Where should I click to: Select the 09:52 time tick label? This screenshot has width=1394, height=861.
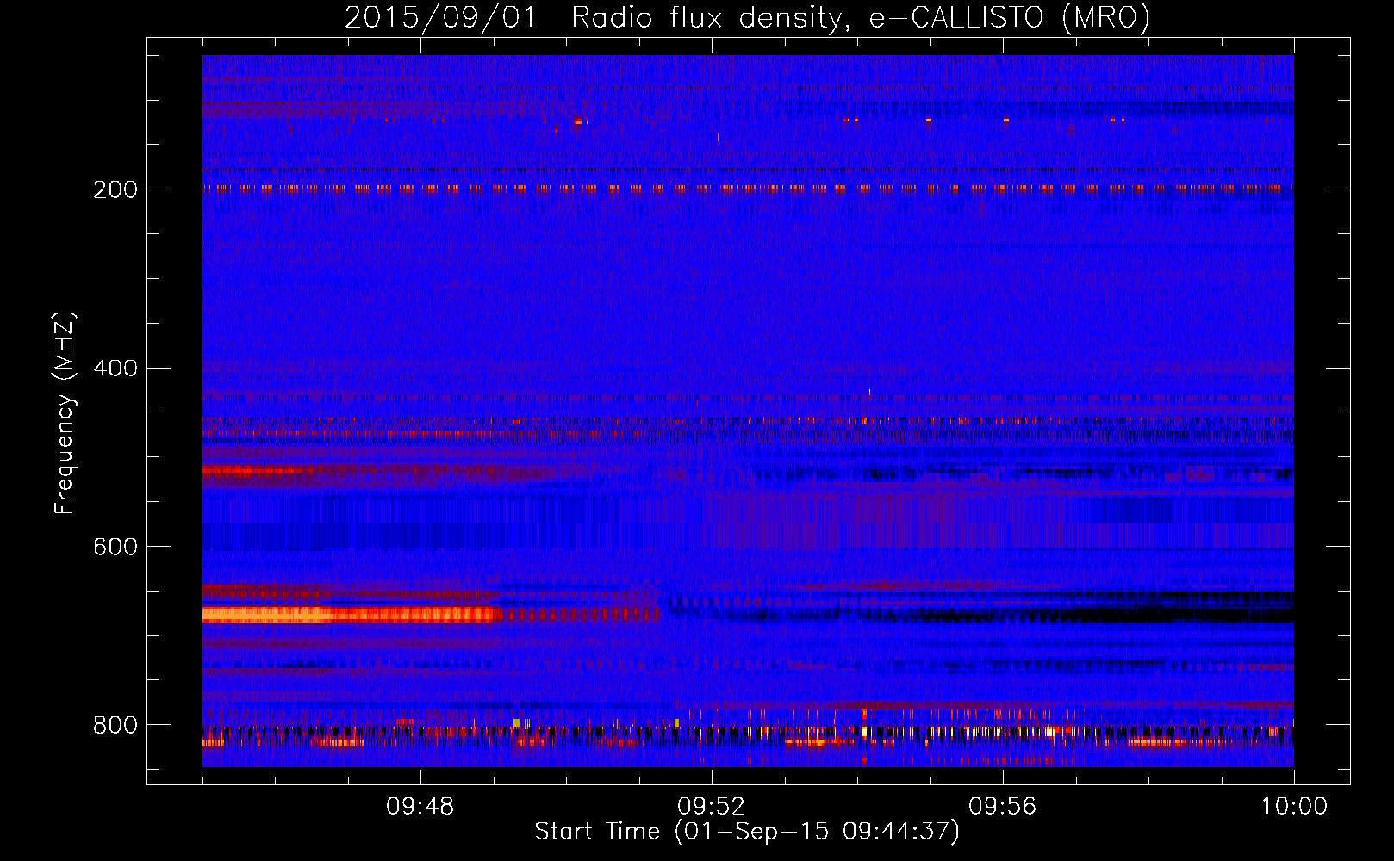[712, 807]
